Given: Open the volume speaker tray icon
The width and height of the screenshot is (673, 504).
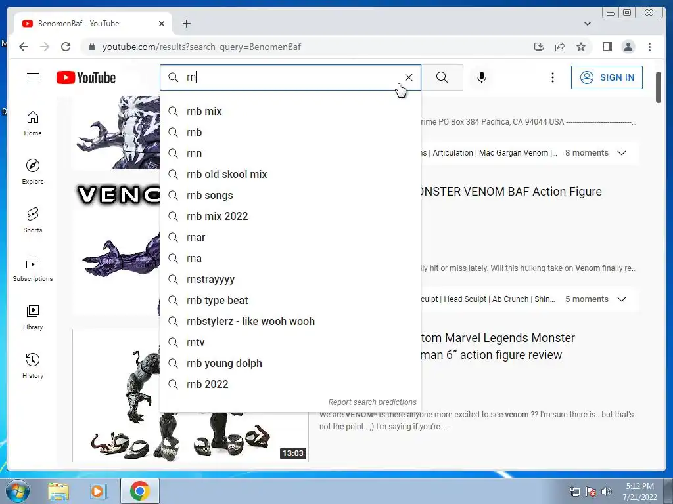Looking at the screenshot, I should tap(607, 492).
